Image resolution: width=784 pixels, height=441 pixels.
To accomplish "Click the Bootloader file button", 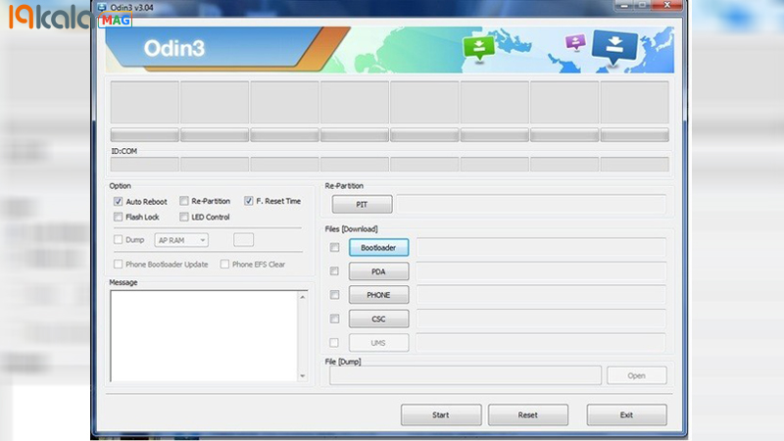I will point(378,248).
